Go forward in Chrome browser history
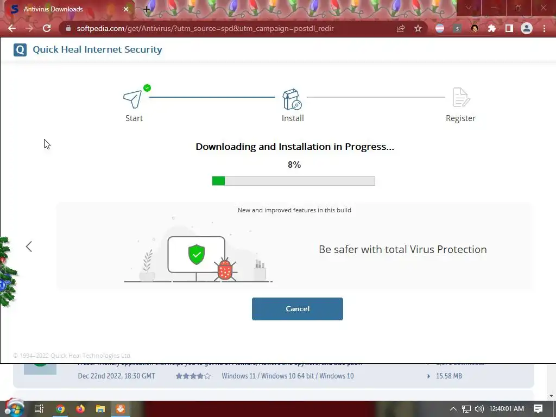The width and height of the screenshot is (556, 417). pyautogui.click(x=29, y=28)
